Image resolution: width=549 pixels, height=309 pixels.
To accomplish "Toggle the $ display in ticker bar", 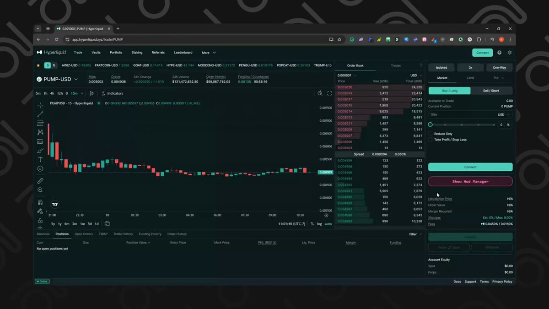I will click(47, 65).
